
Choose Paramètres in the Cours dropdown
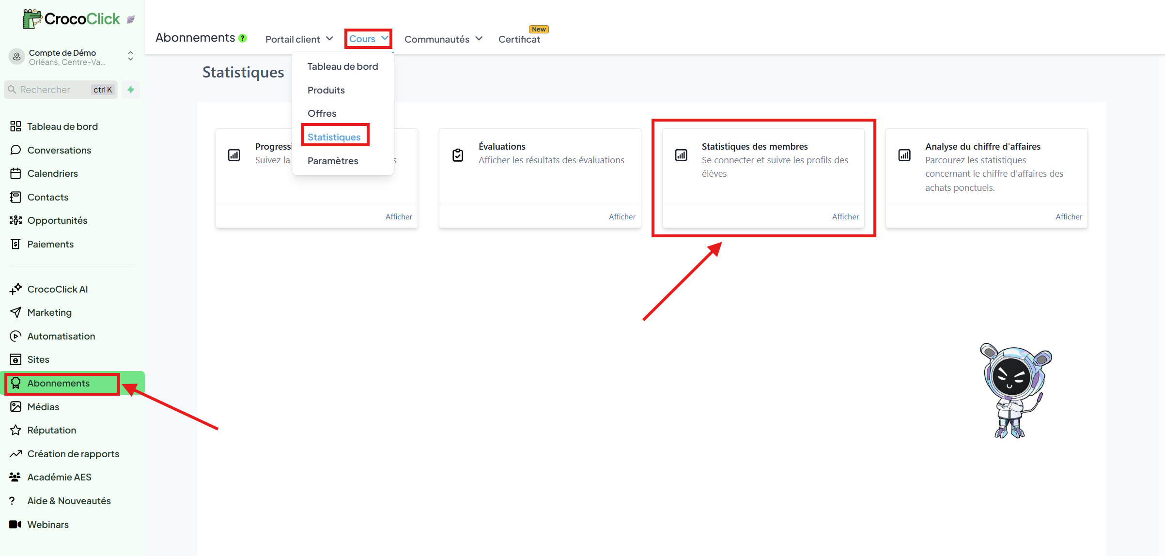pos(333,161)
